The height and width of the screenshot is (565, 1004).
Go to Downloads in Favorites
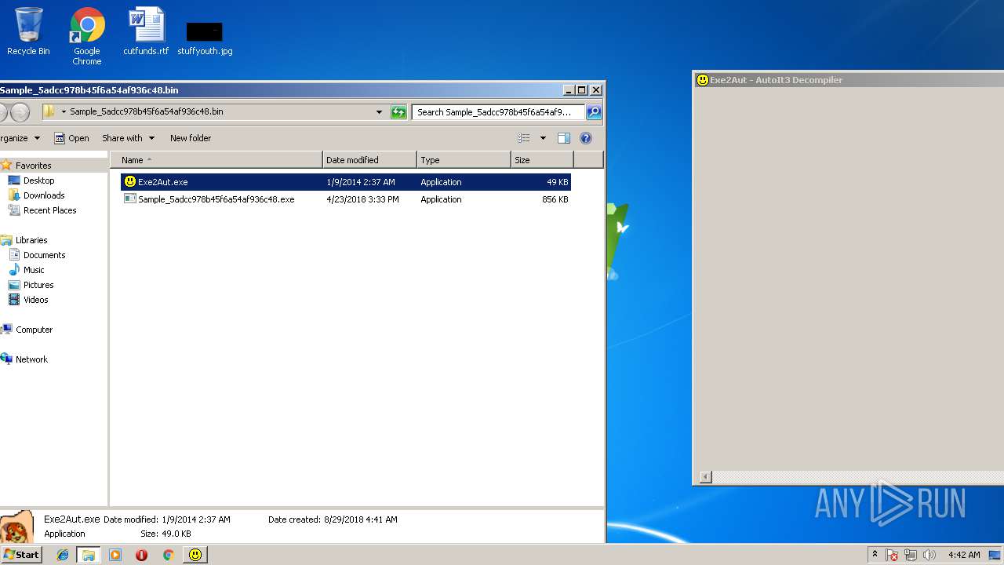pyautogui.click(x=44, y=195)
